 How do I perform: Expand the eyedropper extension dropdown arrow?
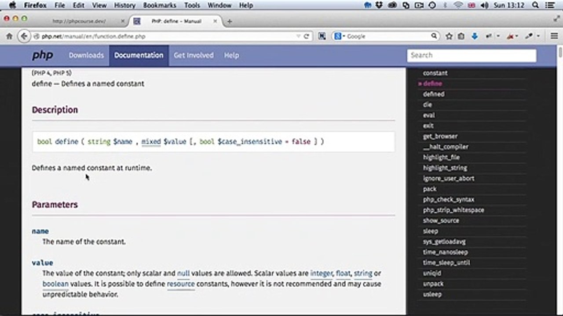point(538,36)
